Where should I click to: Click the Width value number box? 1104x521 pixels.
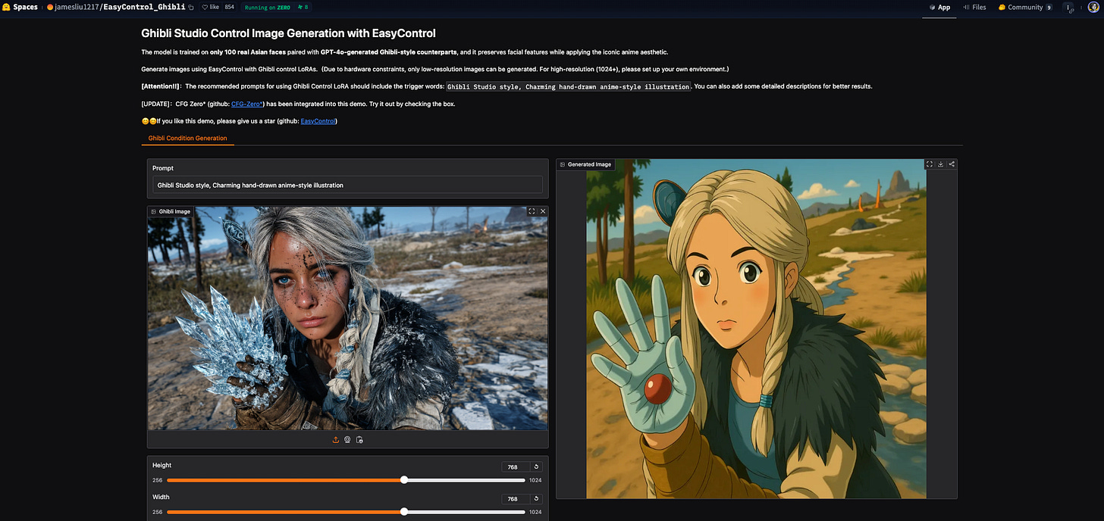515,499
